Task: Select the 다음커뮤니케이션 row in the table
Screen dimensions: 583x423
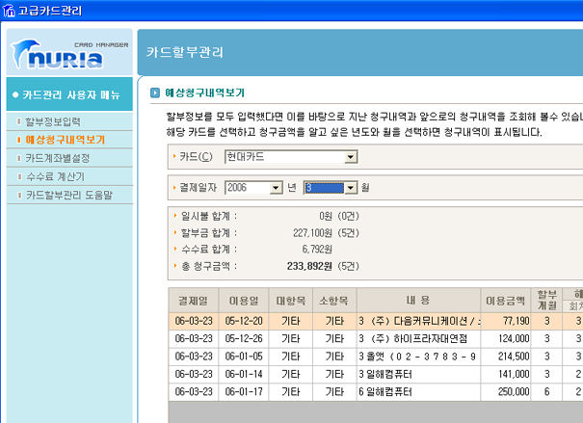Action: [417, 321]
